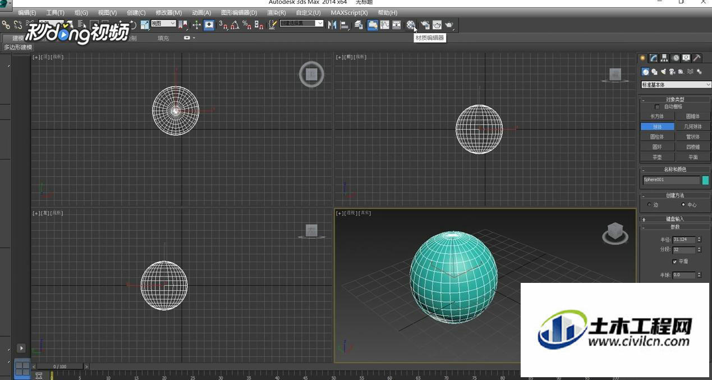Open the MAXScript(X) menu

point(349,12)
